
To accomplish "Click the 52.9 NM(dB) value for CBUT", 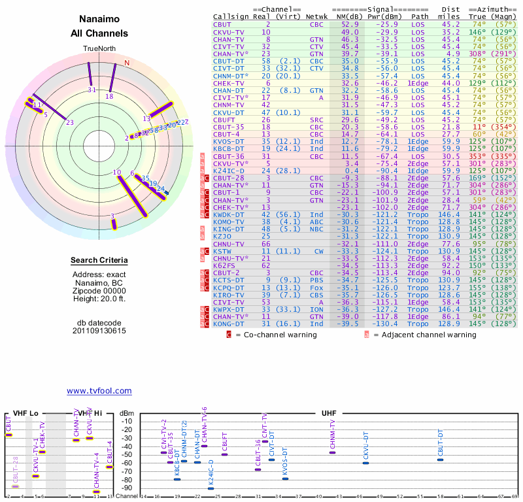I will (x=350, y=25).
